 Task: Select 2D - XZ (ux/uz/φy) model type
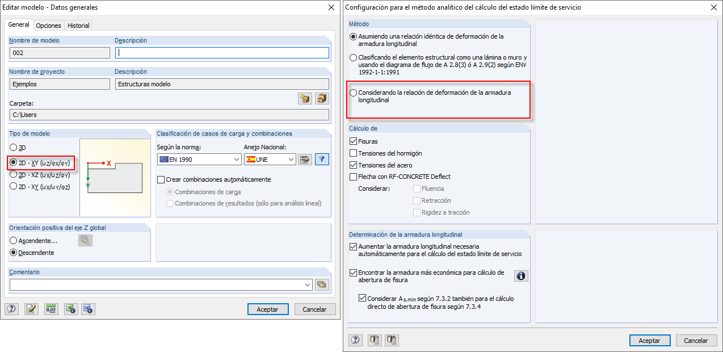tap(14, 175)
